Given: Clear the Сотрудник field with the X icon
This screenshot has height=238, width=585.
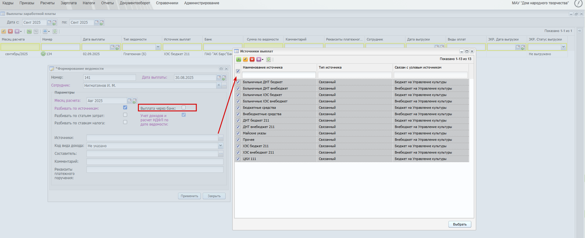Looking at the screenshot, I should [219, 85].
